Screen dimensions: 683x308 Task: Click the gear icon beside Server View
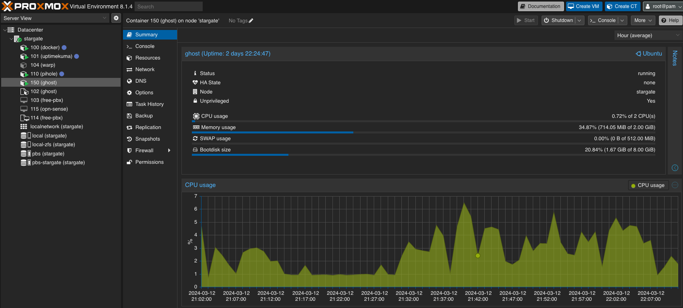116,18
